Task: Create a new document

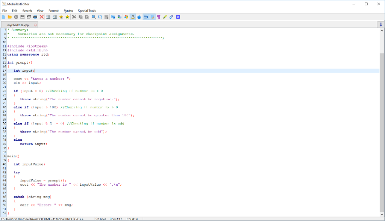Action: 4,17
